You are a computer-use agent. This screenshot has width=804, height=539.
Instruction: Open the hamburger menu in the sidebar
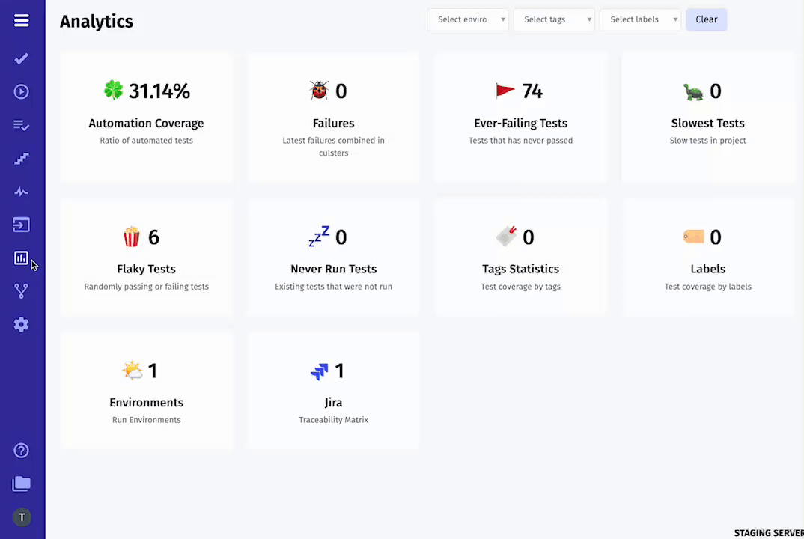[x=21, y=20]
